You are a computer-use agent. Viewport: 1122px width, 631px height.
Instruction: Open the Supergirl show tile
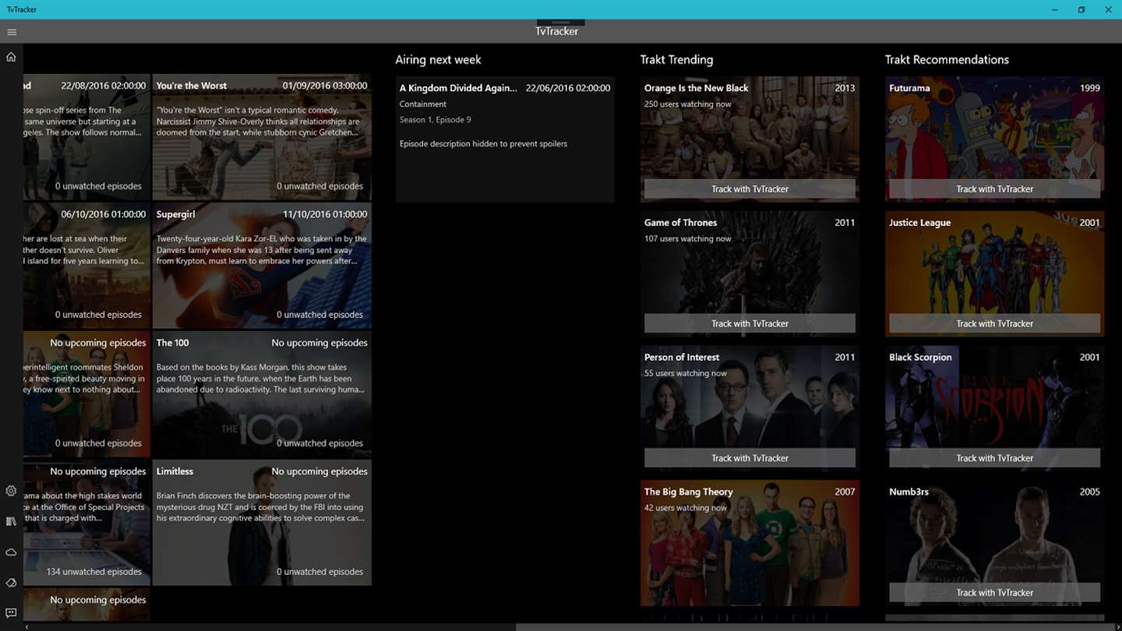click(262, 266)
